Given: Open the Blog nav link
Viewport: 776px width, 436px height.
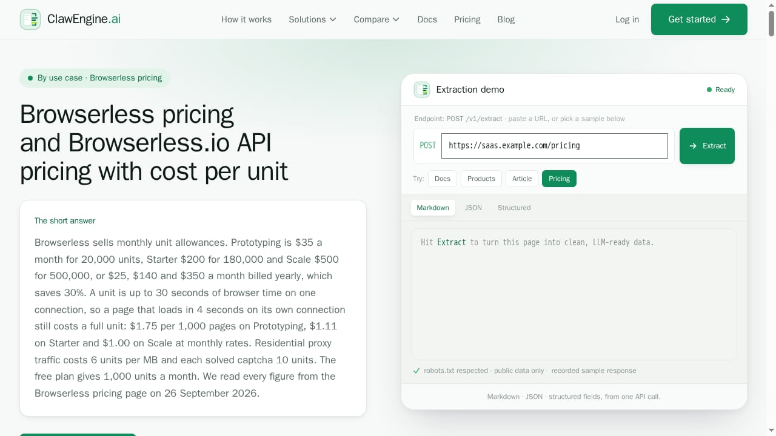Looking at the screenshot, I should click(506, 19).
